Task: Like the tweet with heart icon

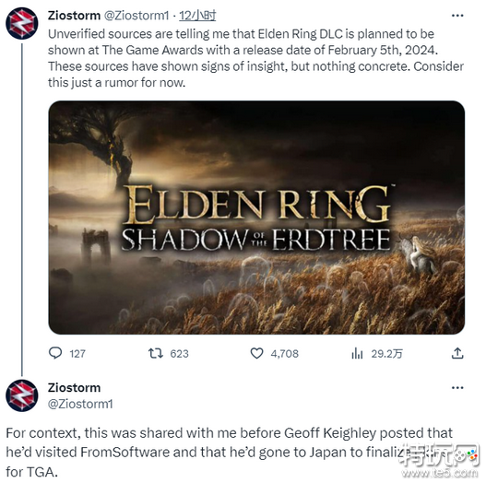Action: pyautogui.click(x=256, y=353)
